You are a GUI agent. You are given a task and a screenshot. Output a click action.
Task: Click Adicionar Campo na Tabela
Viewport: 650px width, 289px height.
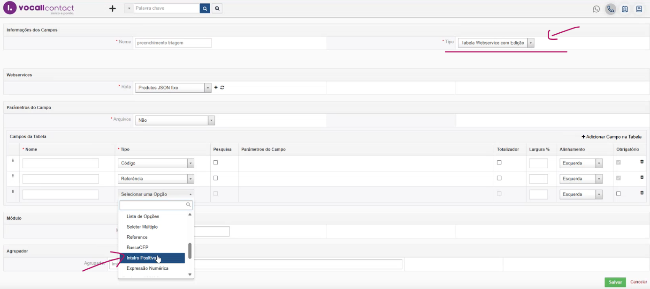click(611, 137)
